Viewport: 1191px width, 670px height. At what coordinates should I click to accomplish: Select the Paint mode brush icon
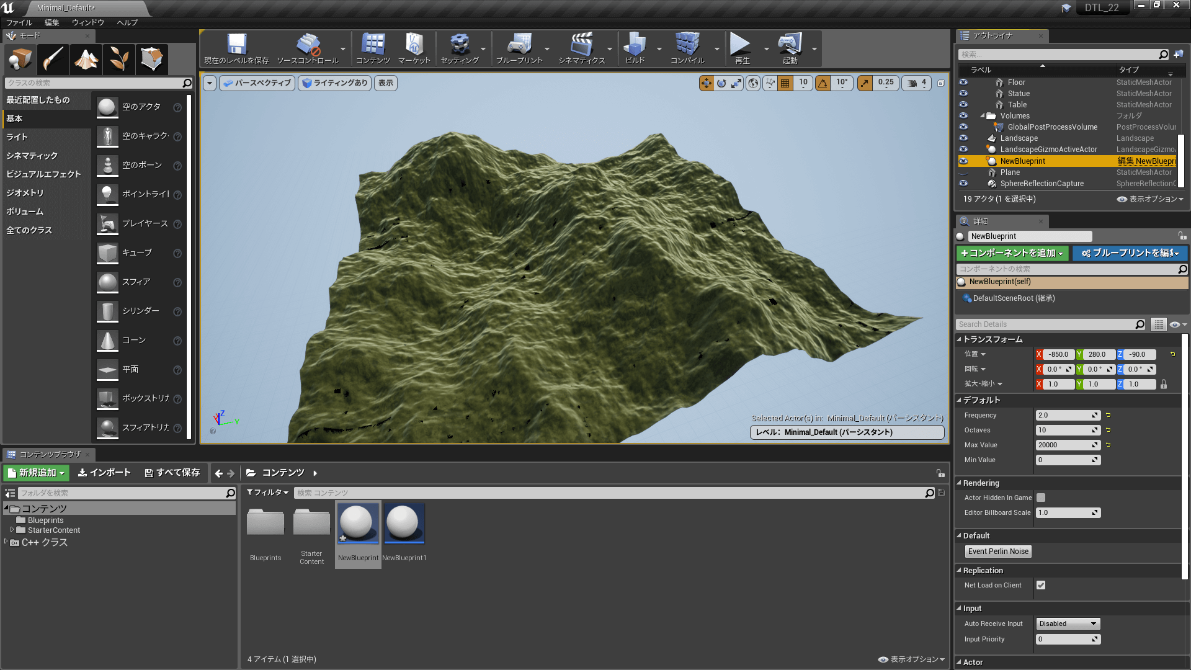click(x=53, y=60)
